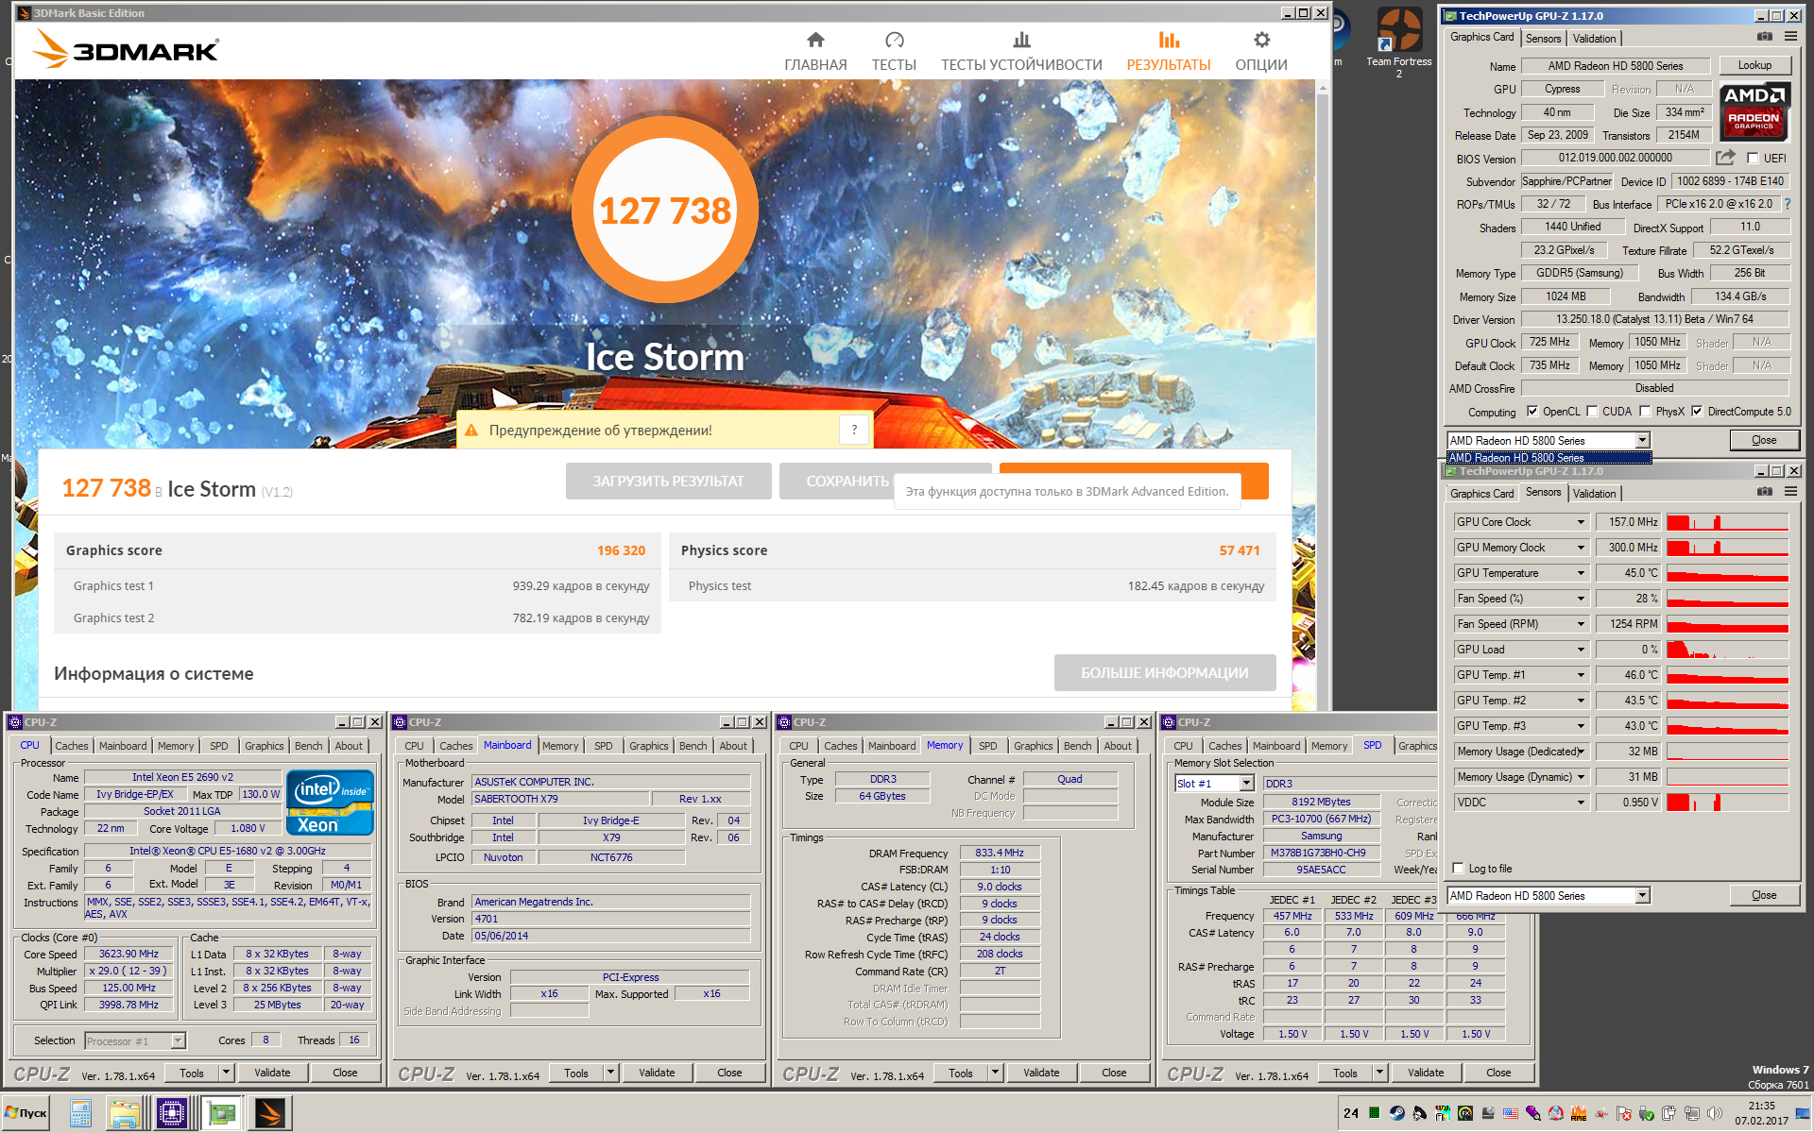The width and height of the screenshot is (1814, 1133).
Task: Expand the Fan Speed (RPM) sensor dropdown
Action: (1581, 624)
